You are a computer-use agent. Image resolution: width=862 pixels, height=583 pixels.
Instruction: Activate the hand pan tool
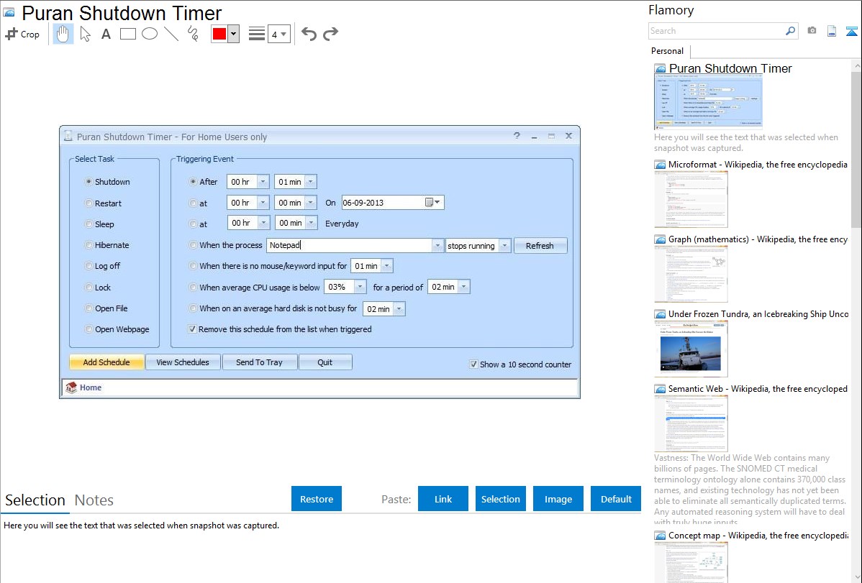tap(63, 34)
